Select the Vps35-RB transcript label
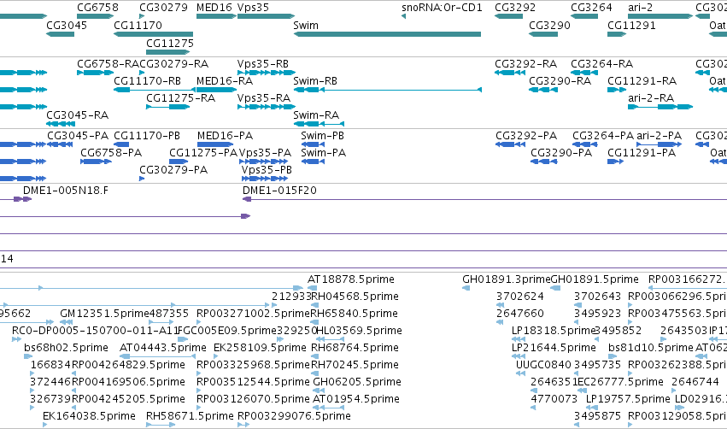The width and height of the screenshot is (727, 429). 263,63
